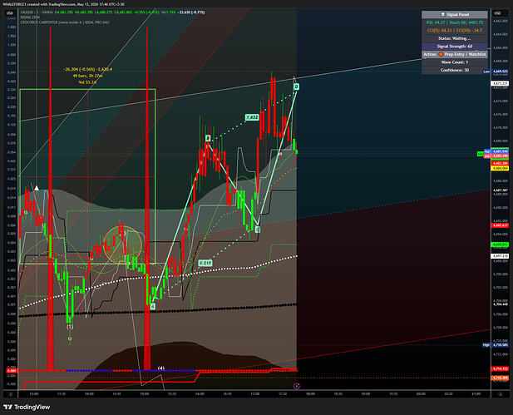Click the chart icon in Signal Panel header
Screen dimensions: 513x415
click(442, 14)
